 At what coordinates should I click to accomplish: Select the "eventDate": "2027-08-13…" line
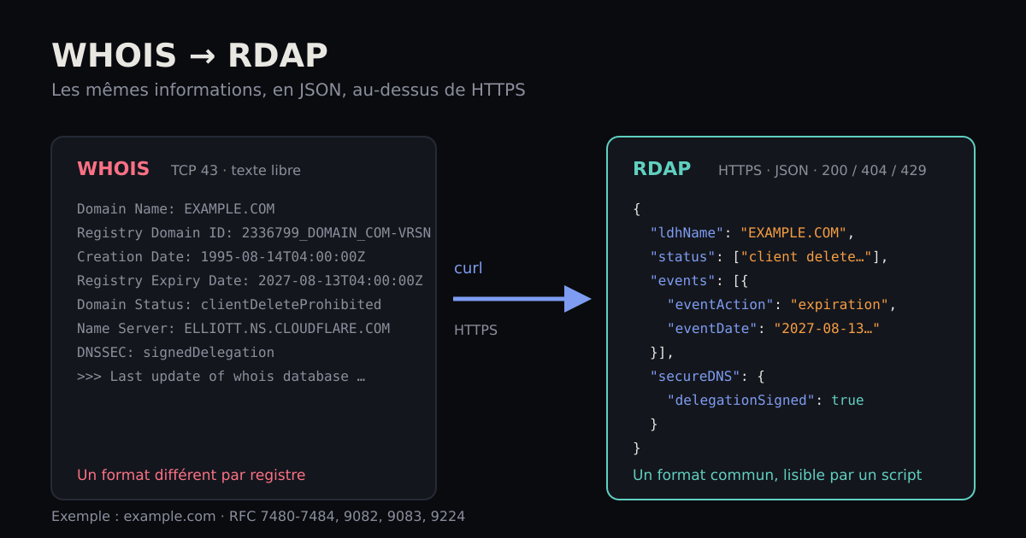pyautogui.click(x=773, y=329)
